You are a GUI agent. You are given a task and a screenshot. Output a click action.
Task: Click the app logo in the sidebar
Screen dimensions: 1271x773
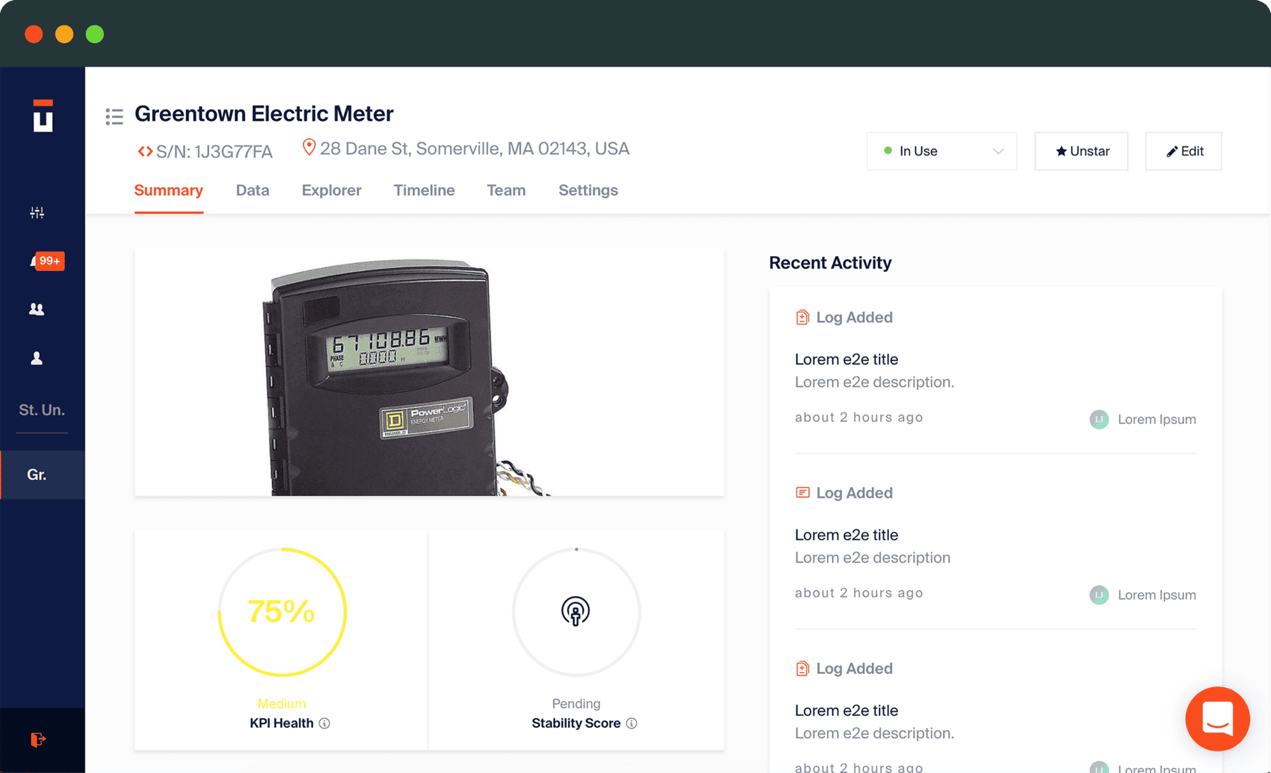(43, 116)
